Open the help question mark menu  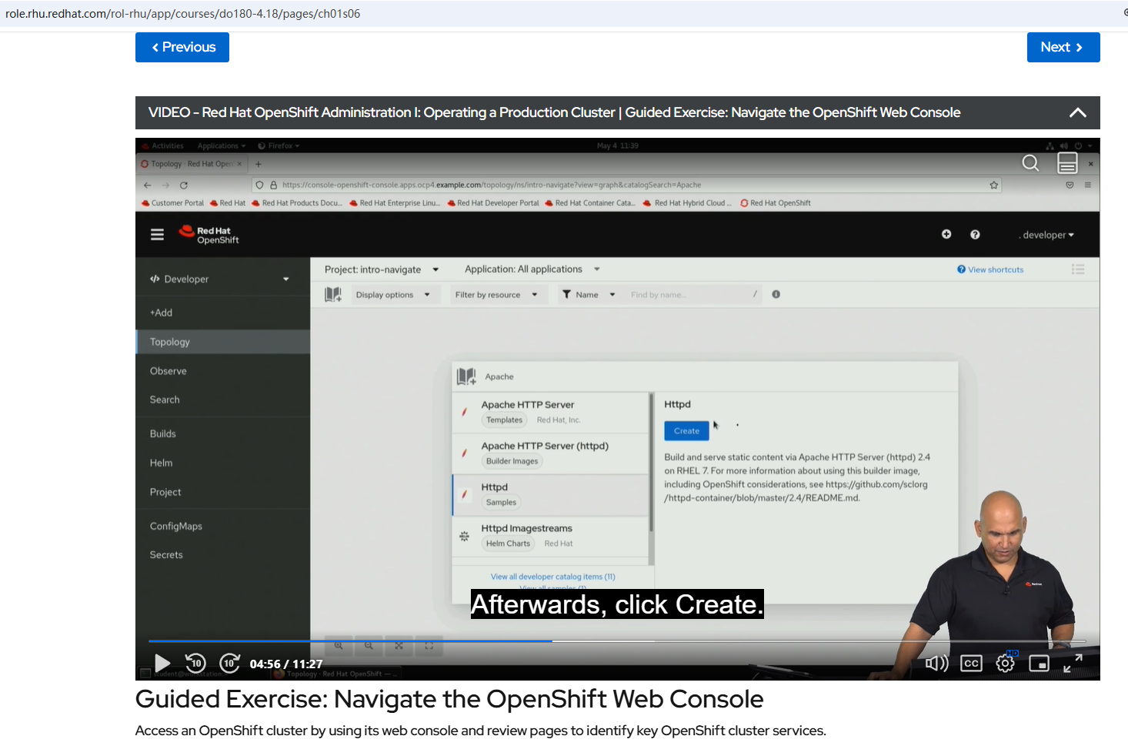(x=975, y=234)
